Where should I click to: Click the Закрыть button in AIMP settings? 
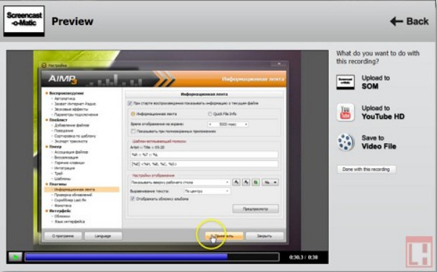click(x=264, y=236)
